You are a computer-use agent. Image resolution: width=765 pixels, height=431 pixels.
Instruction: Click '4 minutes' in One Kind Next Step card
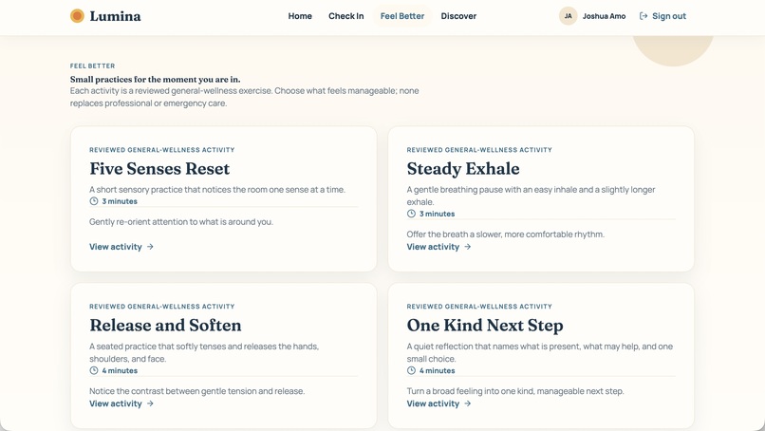coord(438,370)
